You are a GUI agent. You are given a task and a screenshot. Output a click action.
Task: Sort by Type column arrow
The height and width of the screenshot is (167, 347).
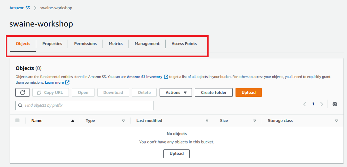(x=123, y=121)
